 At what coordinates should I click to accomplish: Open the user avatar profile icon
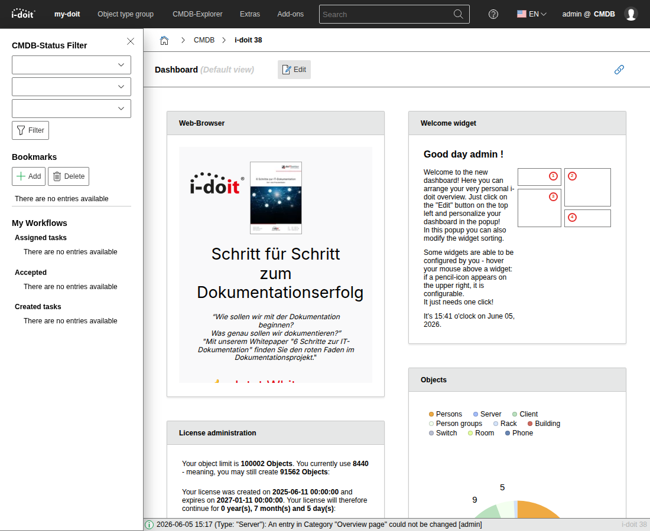(631, 14)
